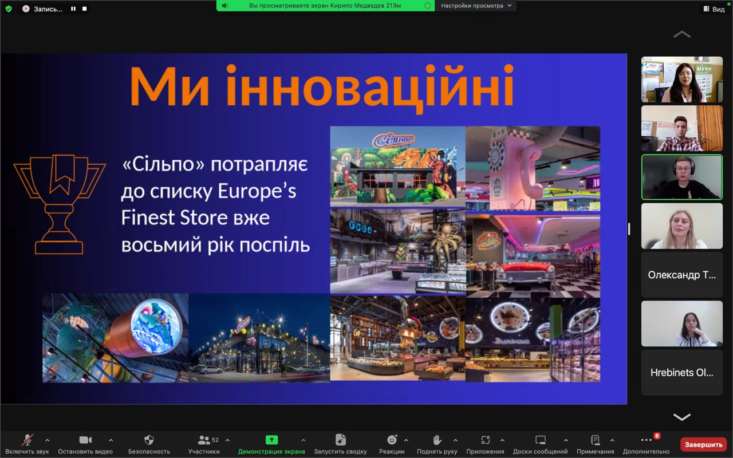
Task: Raise hand with Поднять руку
Action: [x=438, y=440]
